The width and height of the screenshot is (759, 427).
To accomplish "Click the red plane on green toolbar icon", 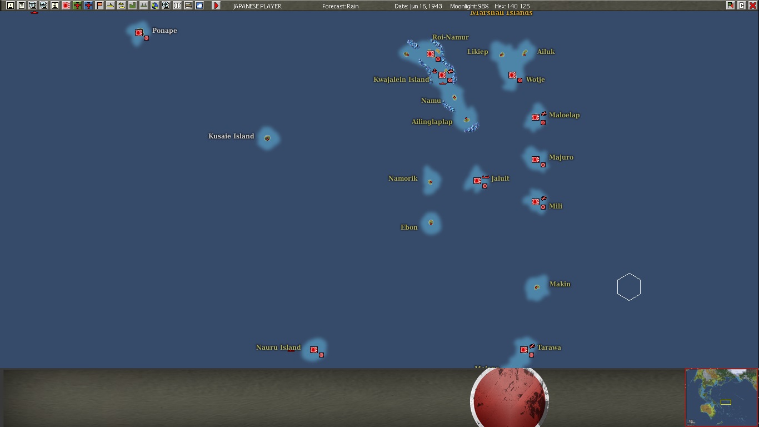I will [77, 6].
